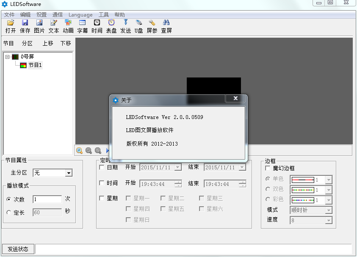Add a 文本 (Text) region

(54, 22)
